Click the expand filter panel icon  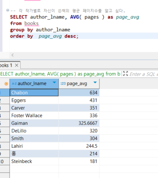125,74
